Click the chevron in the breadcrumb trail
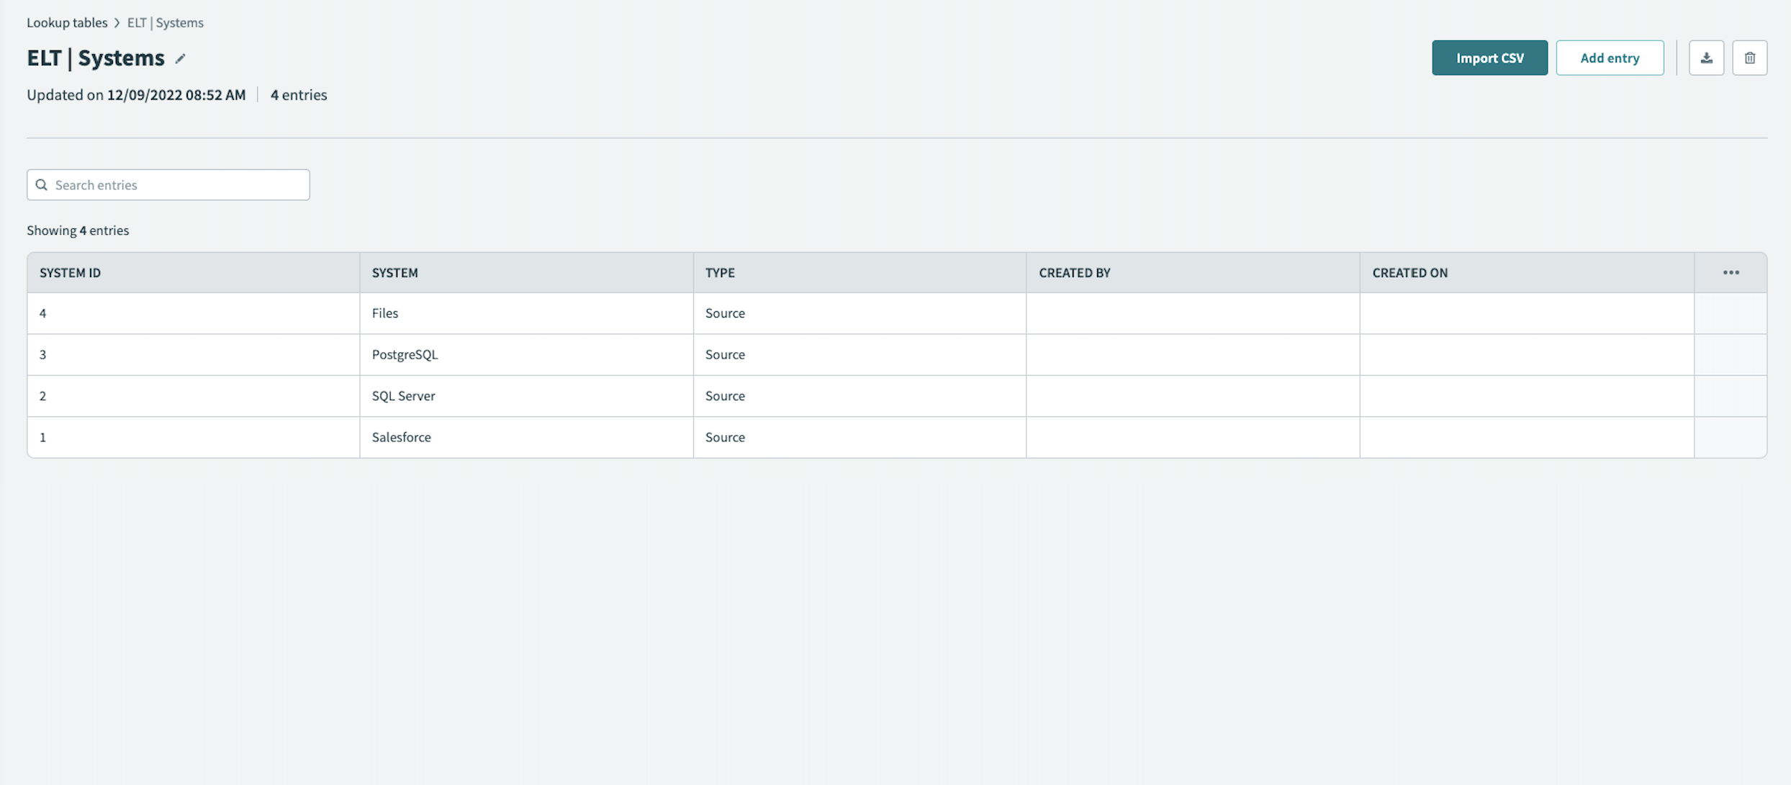The image size is (1791, 785). [x=116, y=22]
